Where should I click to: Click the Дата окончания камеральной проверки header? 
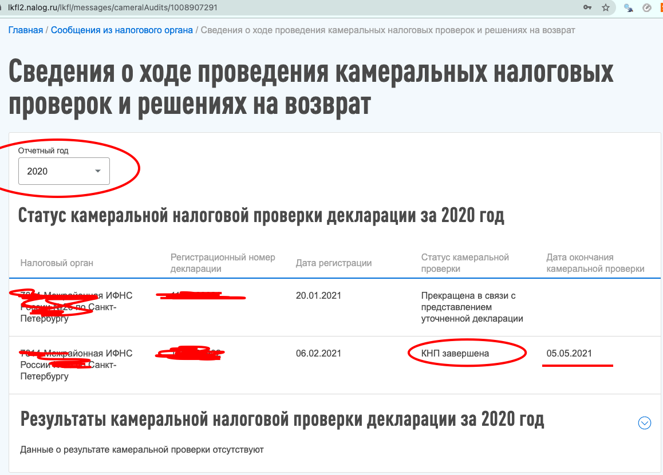click(595, 263)
